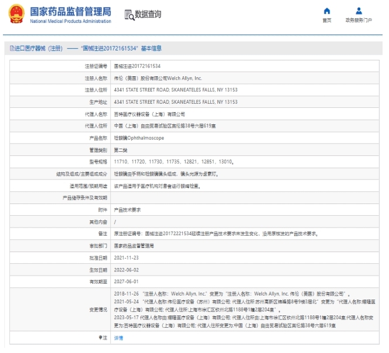Click the registrant name Welch Allyn, Inc. cell

157,78
